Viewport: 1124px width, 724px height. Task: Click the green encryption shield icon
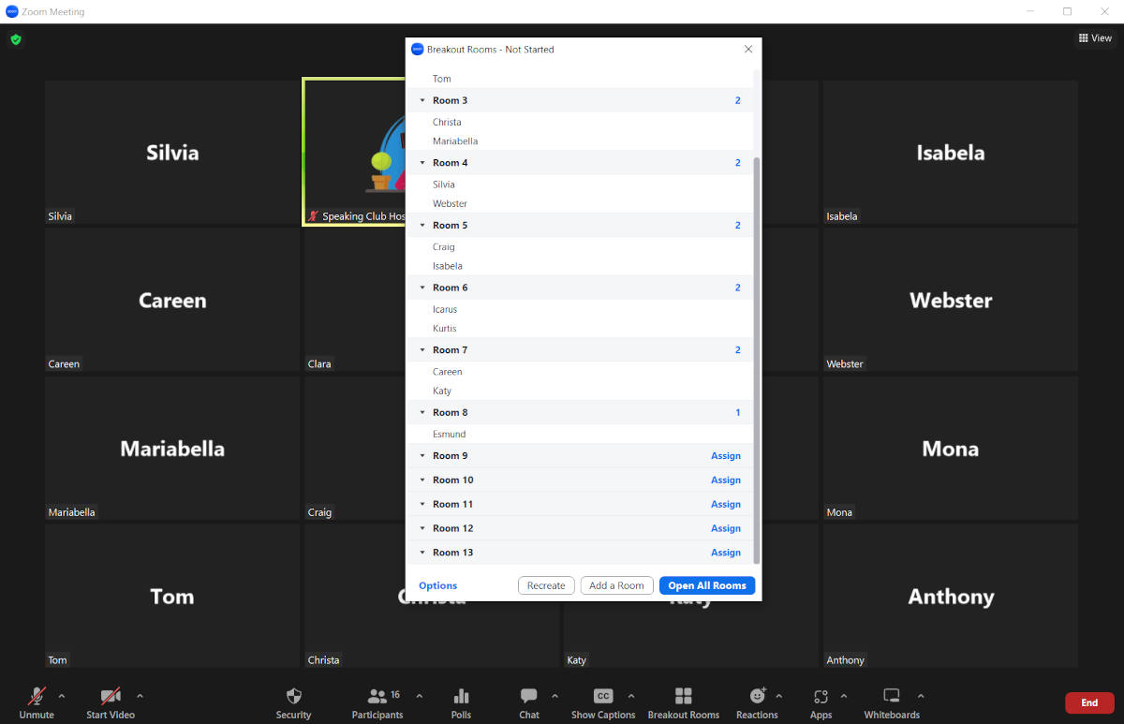(x=16, y=39)
